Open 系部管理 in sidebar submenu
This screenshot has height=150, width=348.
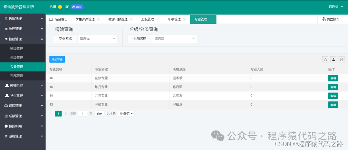click(x=23, y=76)
